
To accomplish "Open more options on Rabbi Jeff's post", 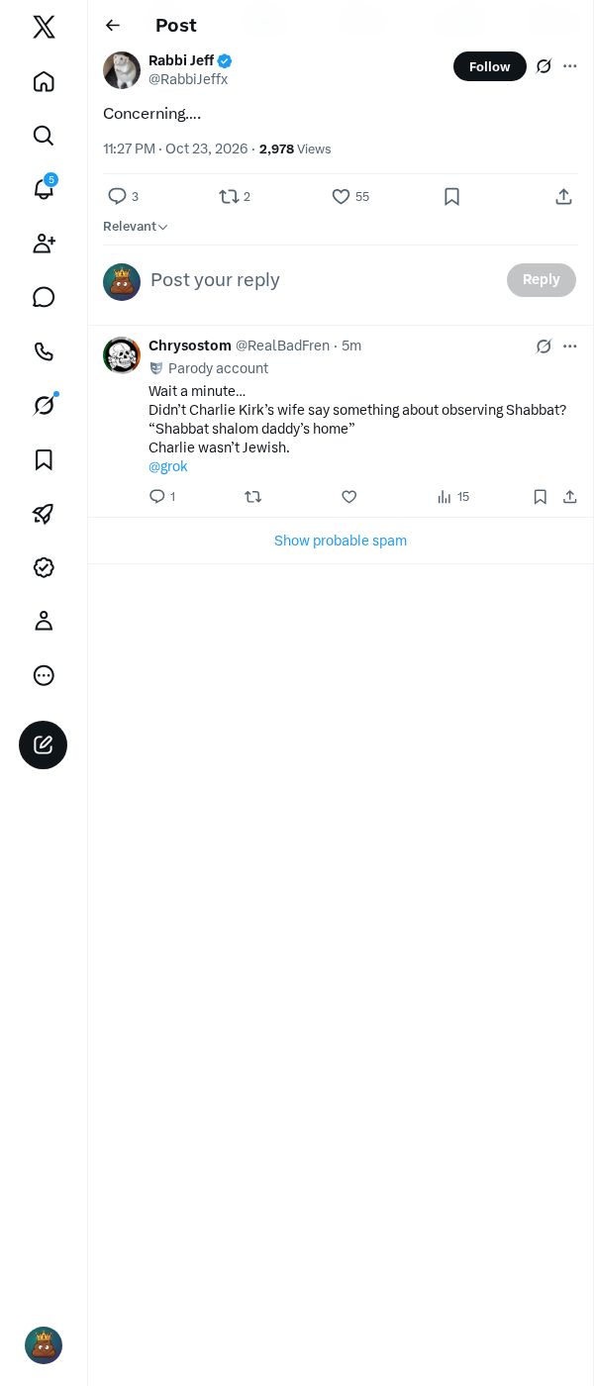I will [570, 66].
